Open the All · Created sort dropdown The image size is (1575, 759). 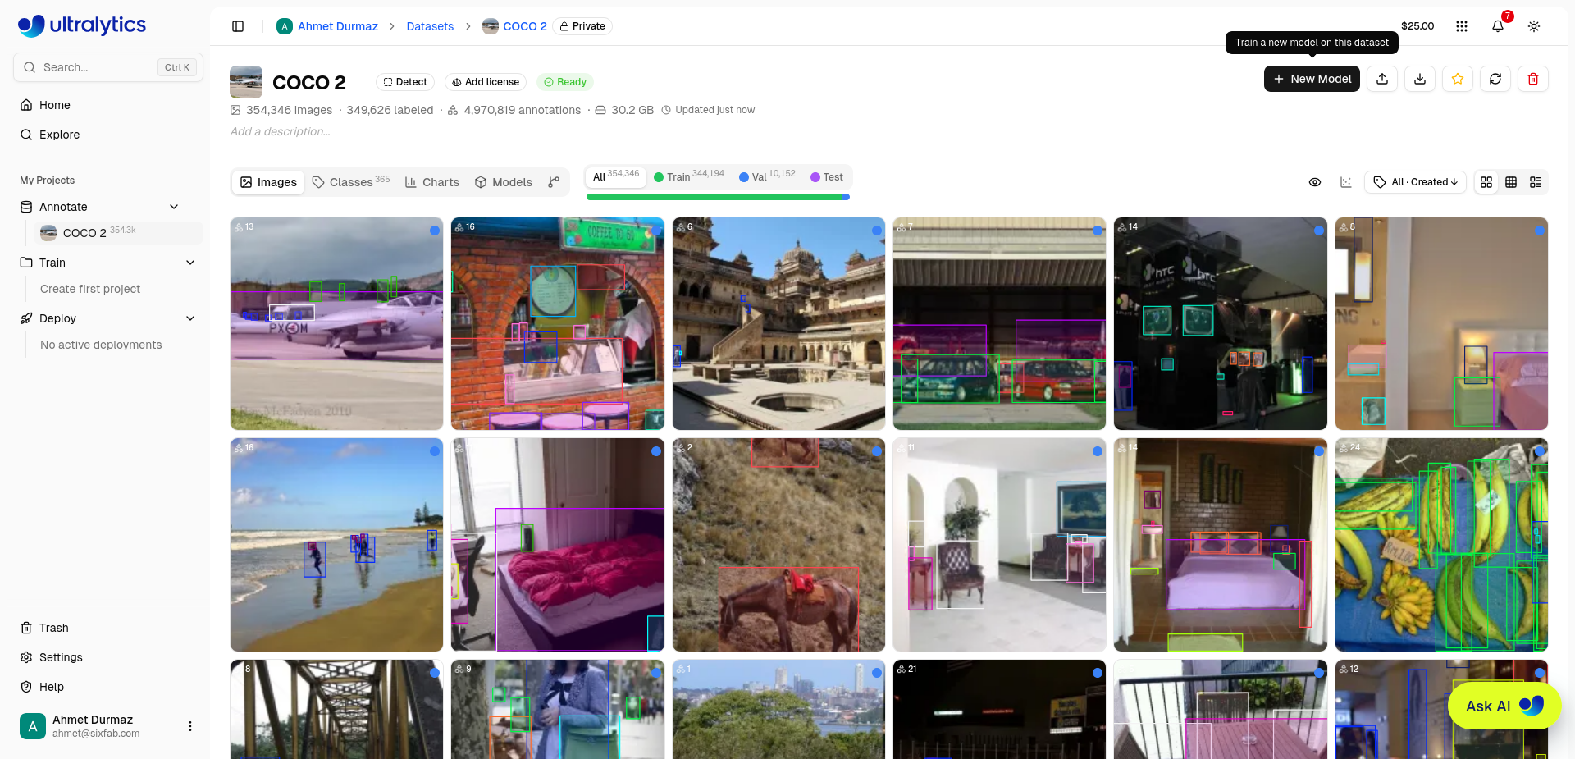[1416, 182]
